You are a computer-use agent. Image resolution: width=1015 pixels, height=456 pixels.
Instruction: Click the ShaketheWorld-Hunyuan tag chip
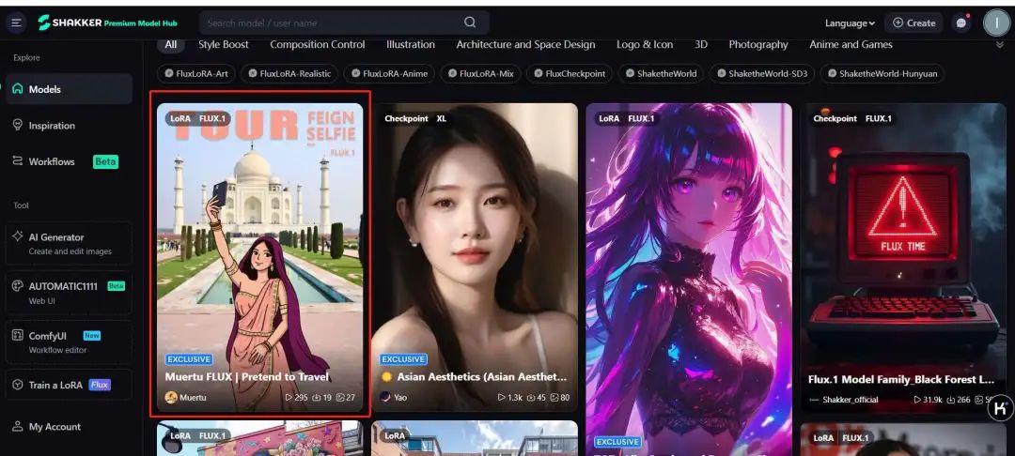pos(882,73)
